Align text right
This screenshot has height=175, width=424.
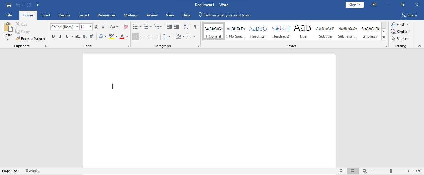149,36
